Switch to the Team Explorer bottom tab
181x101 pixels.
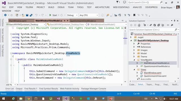coord(150,84)
